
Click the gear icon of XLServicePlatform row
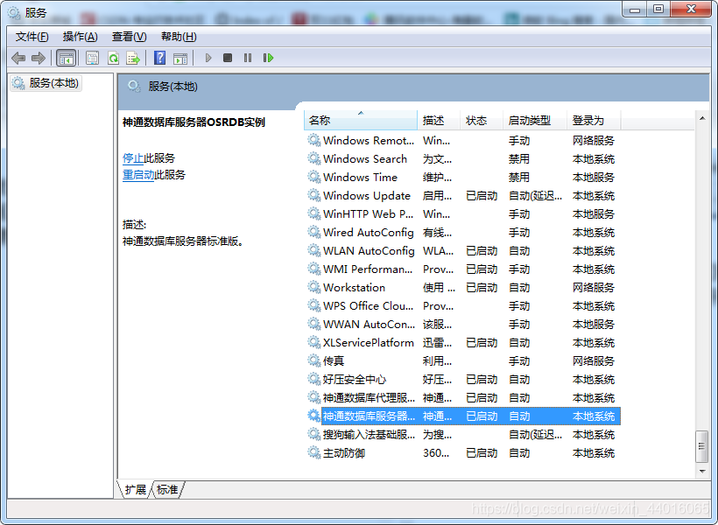click(x=313, y=342)
